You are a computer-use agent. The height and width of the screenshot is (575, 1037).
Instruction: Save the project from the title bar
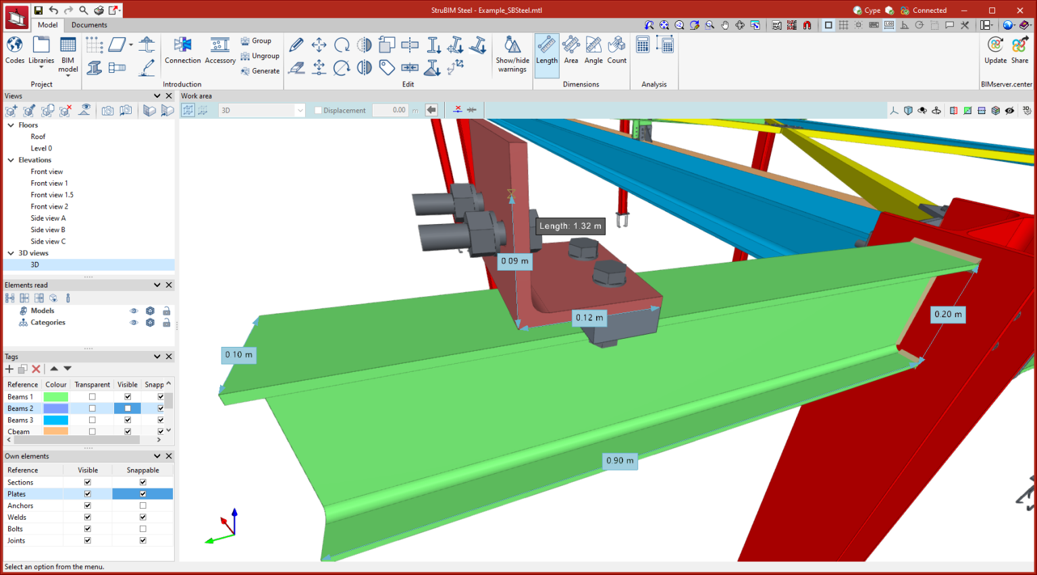[x=38, y=10]
